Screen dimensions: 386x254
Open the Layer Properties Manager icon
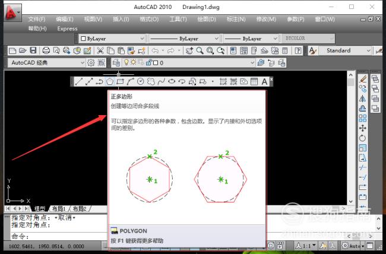(116, 63)
